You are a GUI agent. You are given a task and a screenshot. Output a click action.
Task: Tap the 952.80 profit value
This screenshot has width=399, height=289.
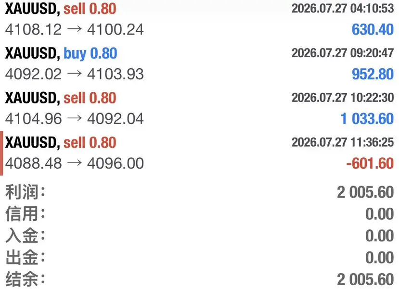pyautogui.click(x=373, y=74)
